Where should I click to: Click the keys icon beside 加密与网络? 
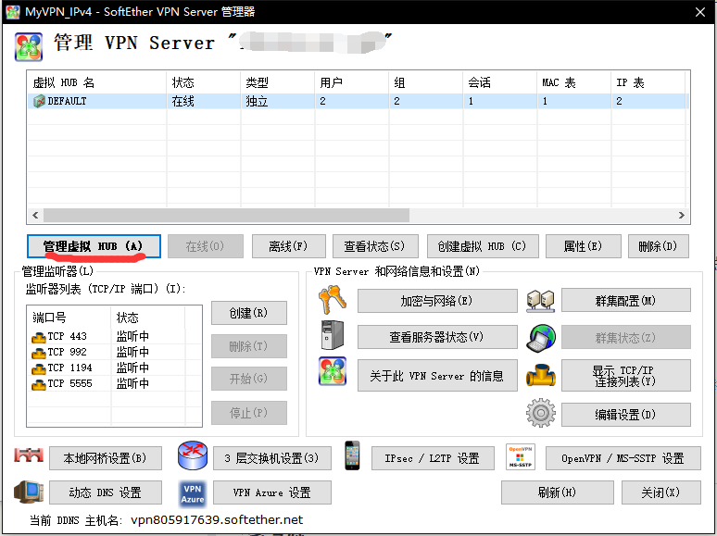[x=333, y=300]
